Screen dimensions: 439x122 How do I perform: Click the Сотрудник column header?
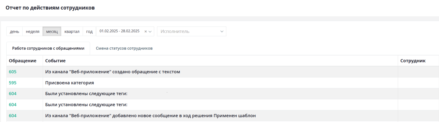pos(413,61)
